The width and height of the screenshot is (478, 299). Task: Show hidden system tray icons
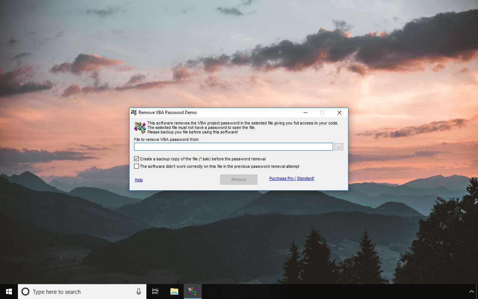click(x=472, y=292)
